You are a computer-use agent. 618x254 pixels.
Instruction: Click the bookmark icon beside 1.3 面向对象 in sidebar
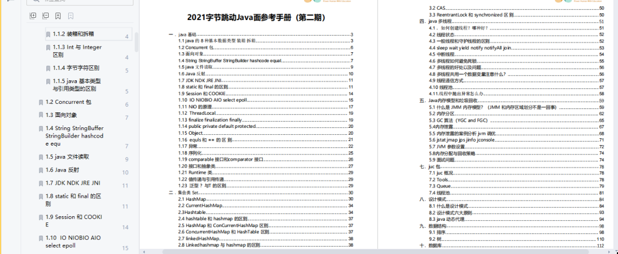[41, 115]
